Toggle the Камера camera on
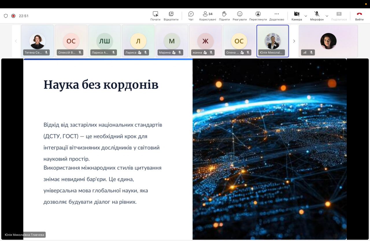 click(x=297, y=16)
